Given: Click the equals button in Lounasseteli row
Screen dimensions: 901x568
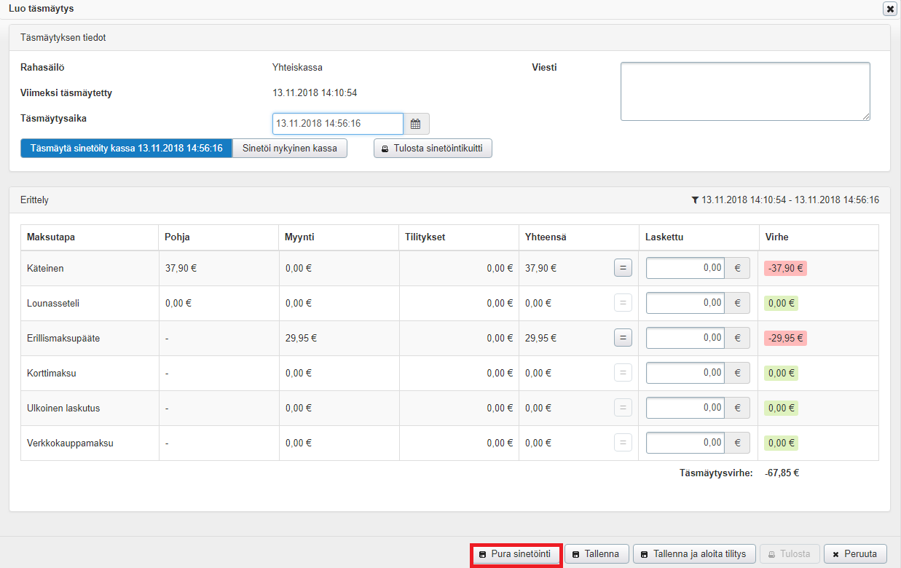Looking at the screenshot, I should (623, 303).
